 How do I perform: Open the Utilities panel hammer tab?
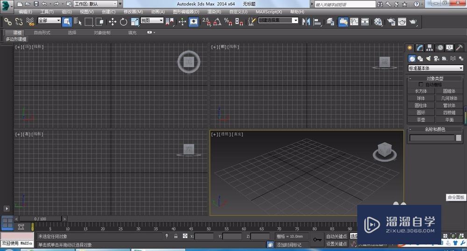[459, 47]
